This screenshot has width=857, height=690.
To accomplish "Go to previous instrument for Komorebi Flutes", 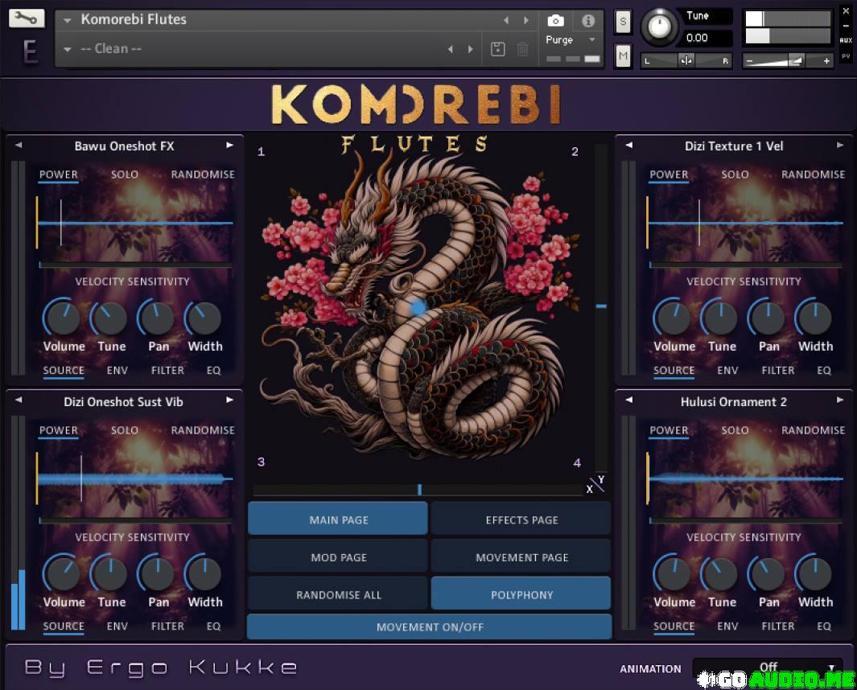I will coord(506,20).
